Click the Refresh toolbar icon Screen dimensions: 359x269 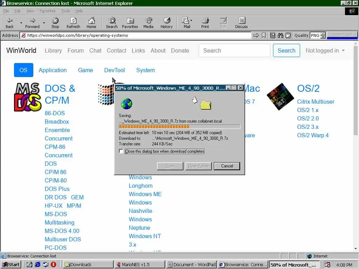click(73, 21)
